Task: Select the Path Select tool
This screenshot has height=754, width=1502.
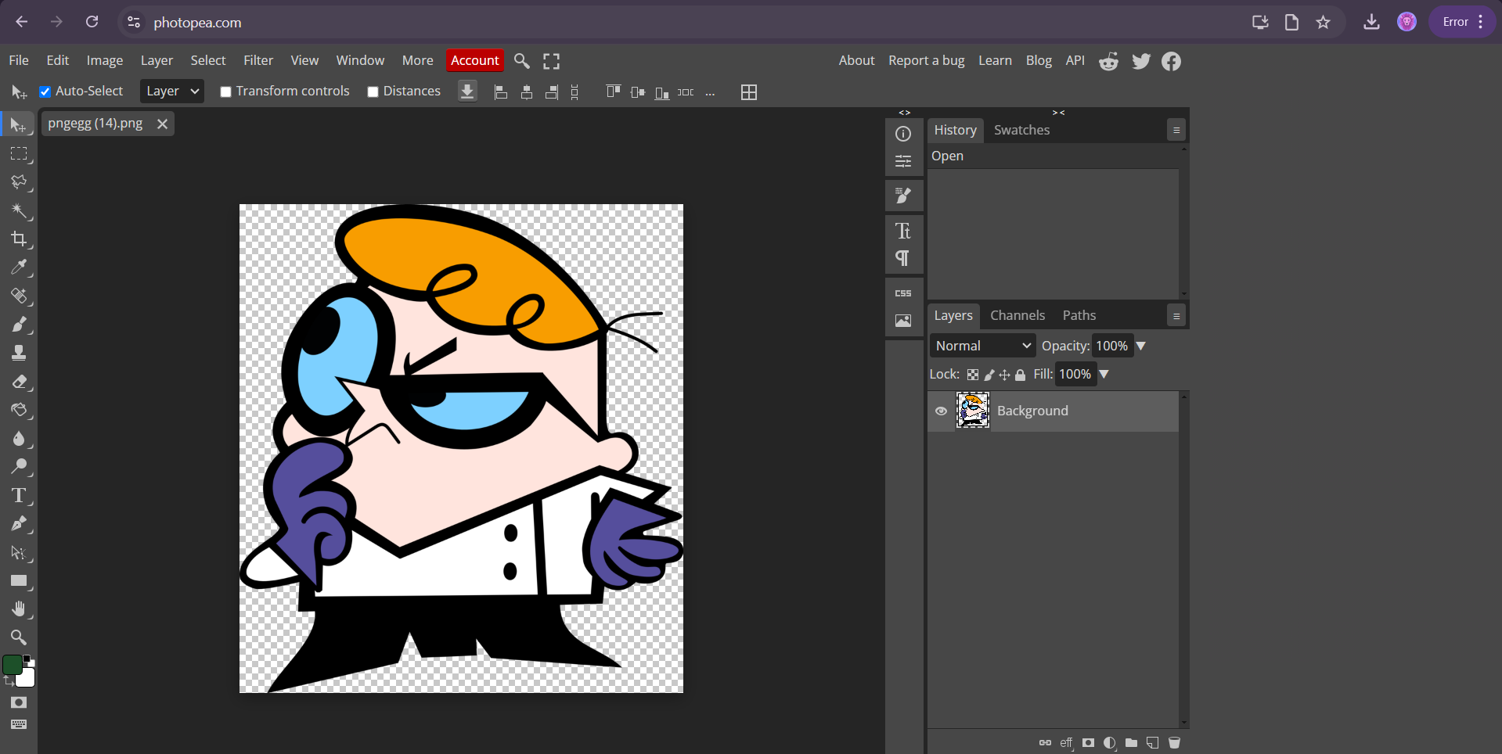Action: [19, 552]
